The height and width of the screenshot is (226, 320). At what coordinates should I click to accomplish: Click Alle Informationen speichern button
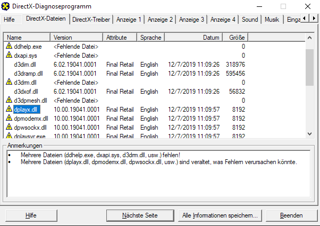(220, 215)
